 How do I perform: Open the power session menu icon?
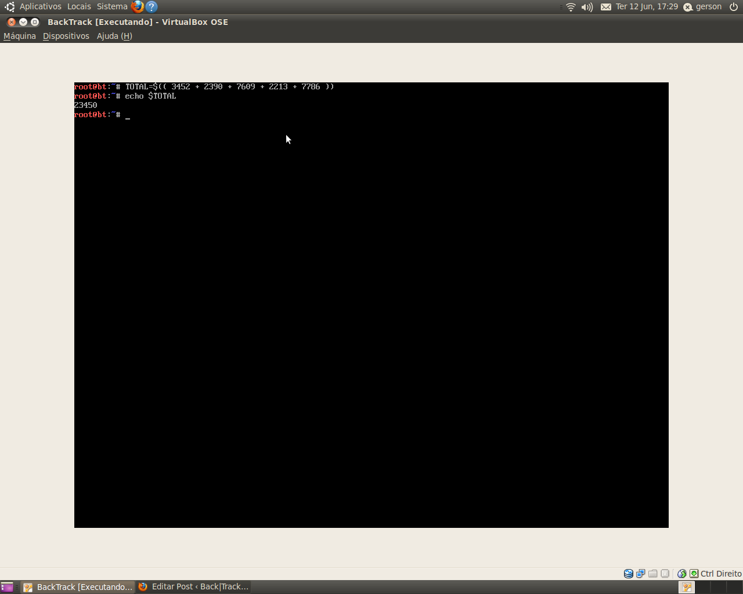tap(734, 7)
